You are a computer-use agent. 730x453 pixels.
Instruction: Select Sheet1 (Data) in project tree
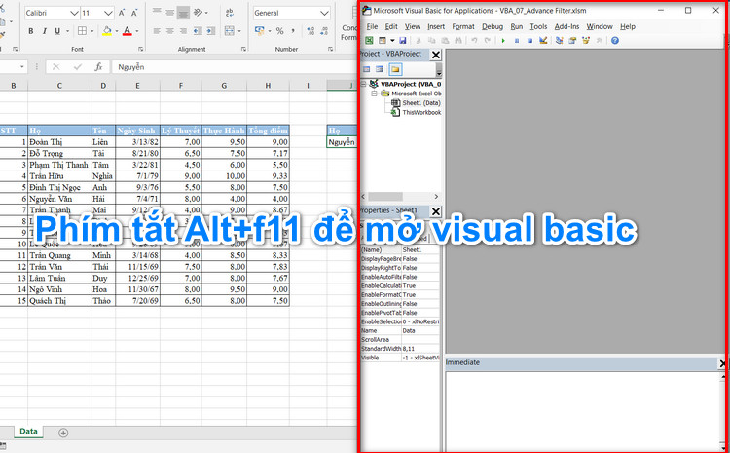(420, 103)
